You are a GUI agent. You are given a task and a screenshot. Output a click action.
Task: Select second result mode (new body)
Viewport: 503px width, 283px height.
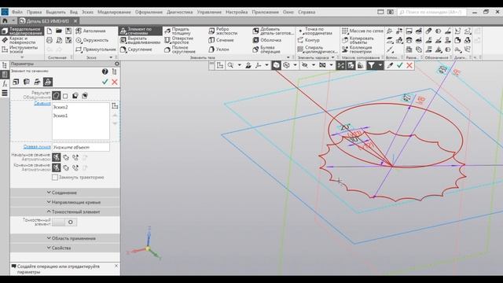[65, 96]
